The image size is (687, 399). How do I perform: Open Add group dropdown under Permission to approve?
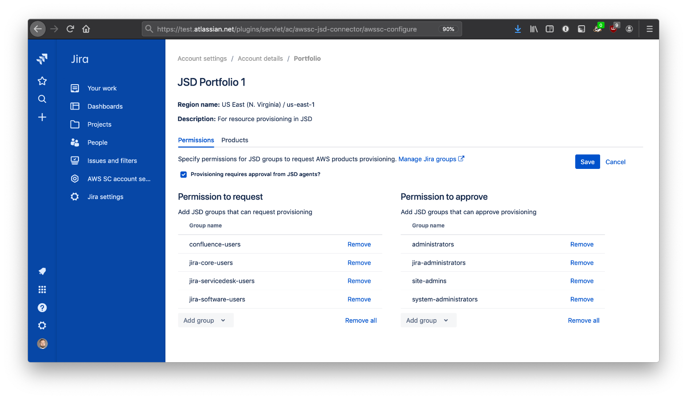[428, 321]
